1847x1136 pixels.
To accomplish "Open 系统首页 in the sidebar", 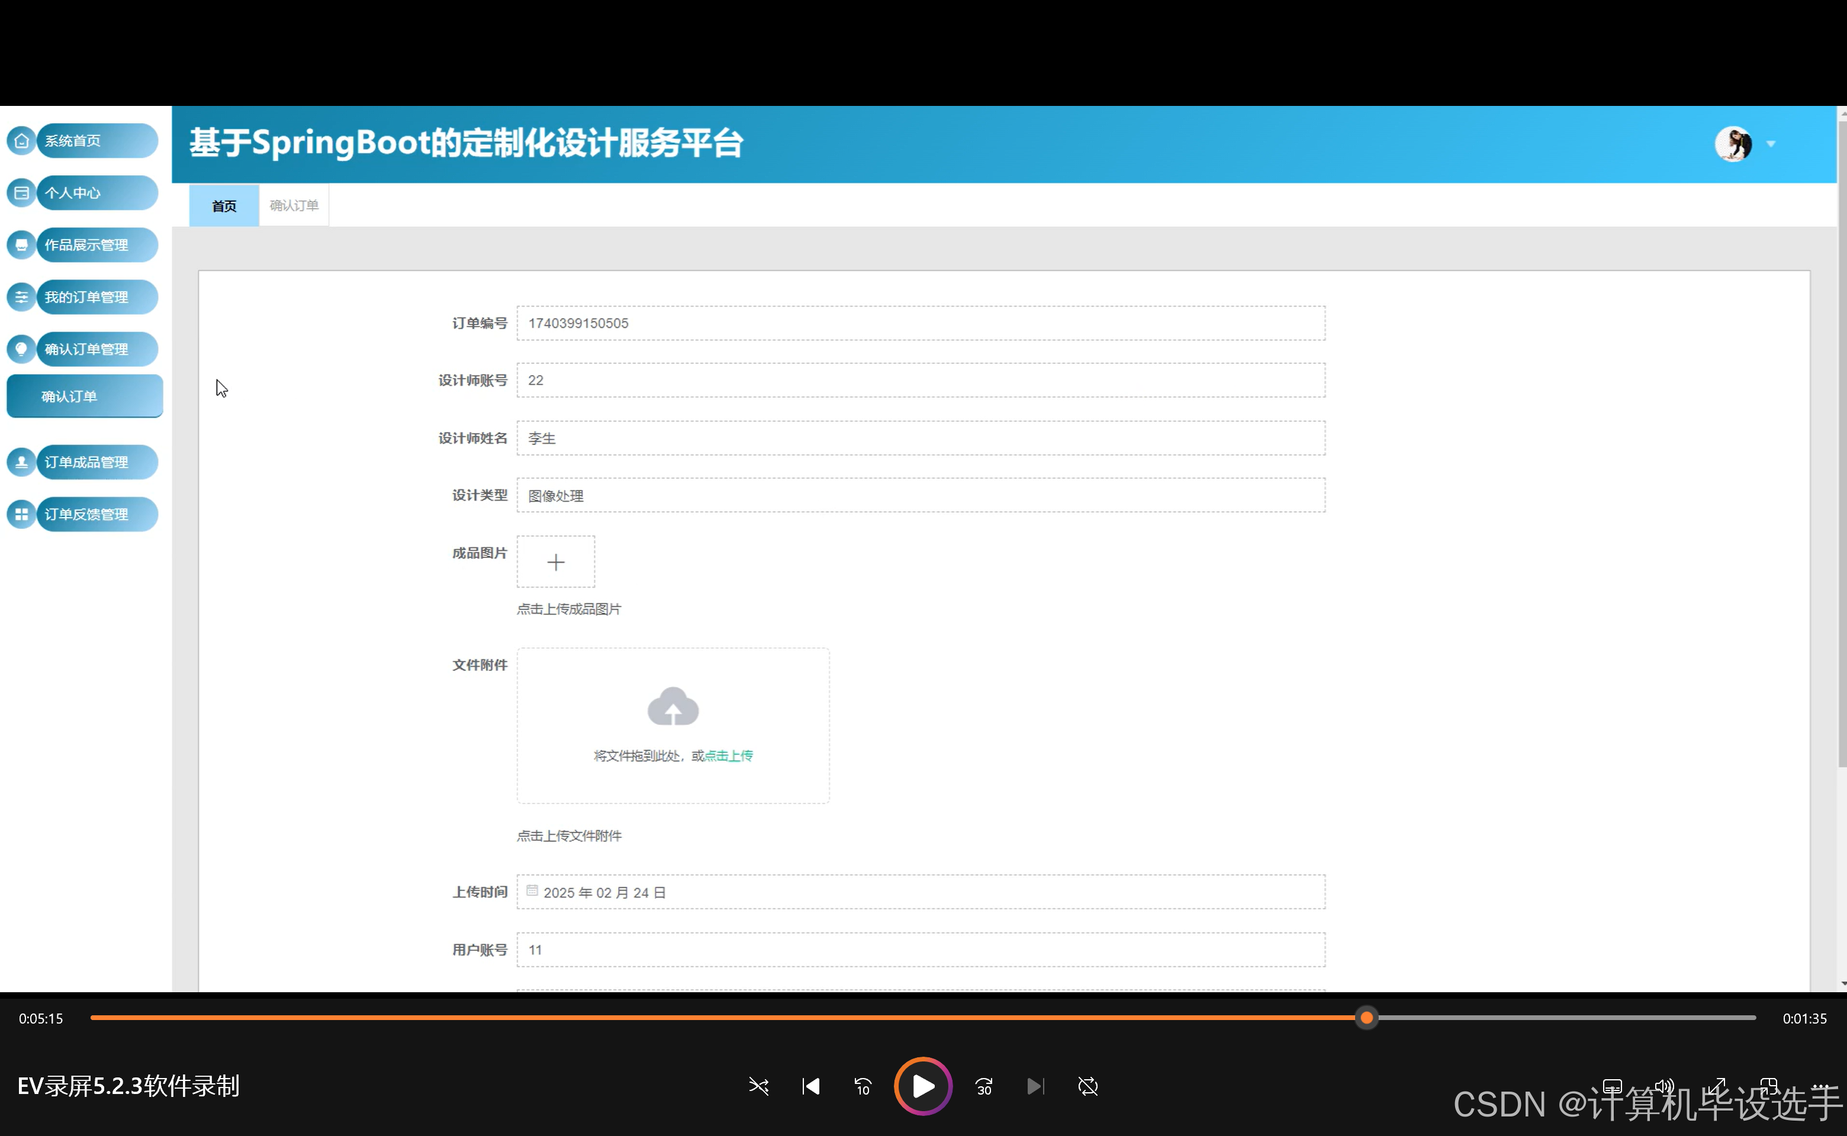I will 97,140.
